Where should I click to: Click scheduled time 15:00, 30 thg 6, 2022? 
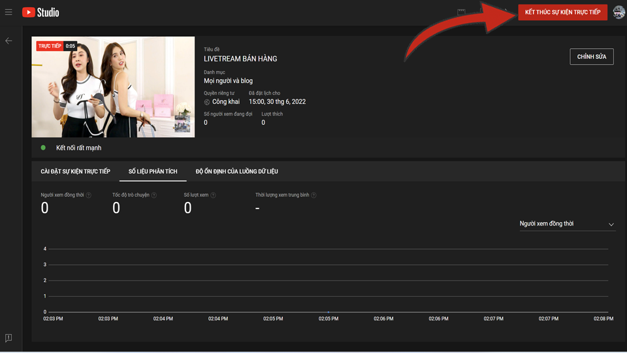pyautogui.click(x=277, y=102)
